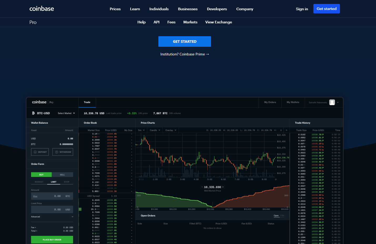This screenshot has height=244, width=376.
Task: Click the plus icon beside mid market price
Action: coord(223,187)
